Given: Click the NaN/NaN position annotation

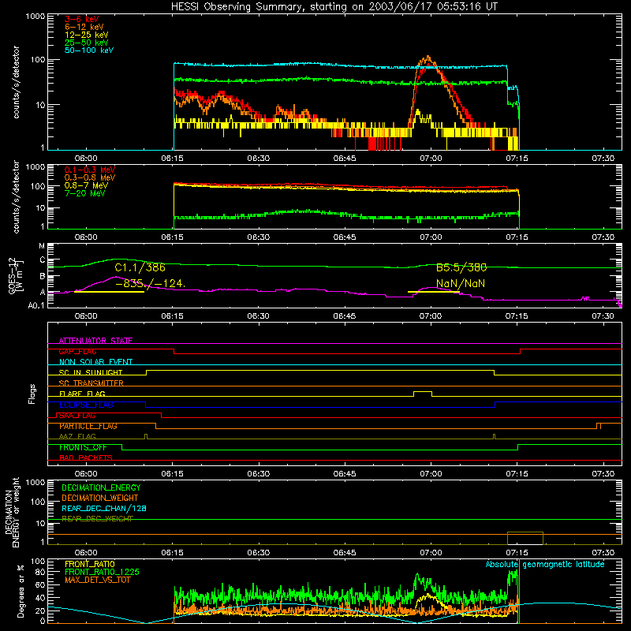Looking at the screenshot, I should coord(461,284).
